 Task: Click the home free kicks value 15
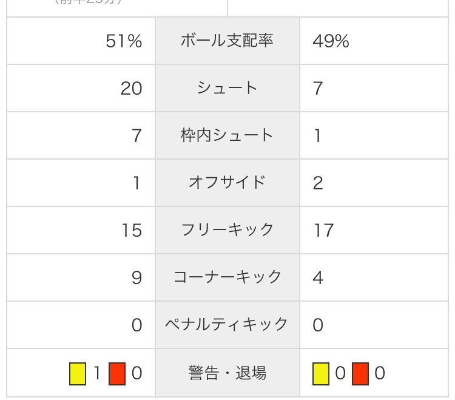coord(132,231)
